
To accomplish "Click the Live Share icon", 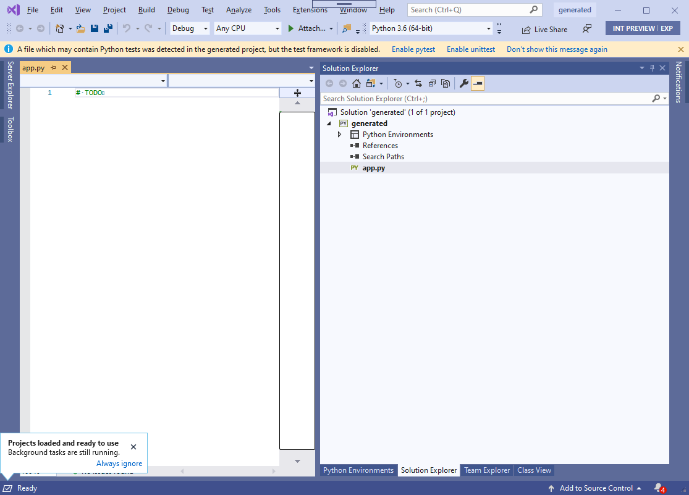I will (x=526, y=30).
